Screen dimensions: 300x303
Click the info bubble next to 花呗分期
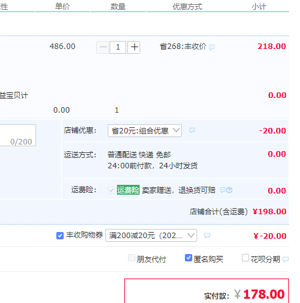285,260
